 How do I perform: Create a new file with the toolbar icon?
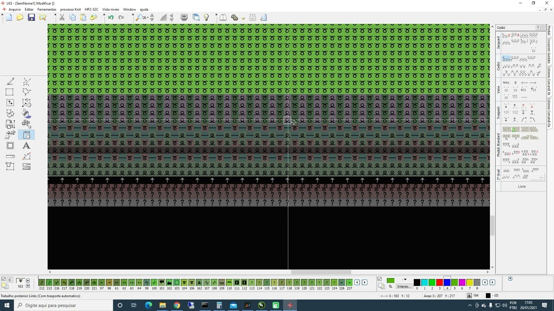[9, 17]
